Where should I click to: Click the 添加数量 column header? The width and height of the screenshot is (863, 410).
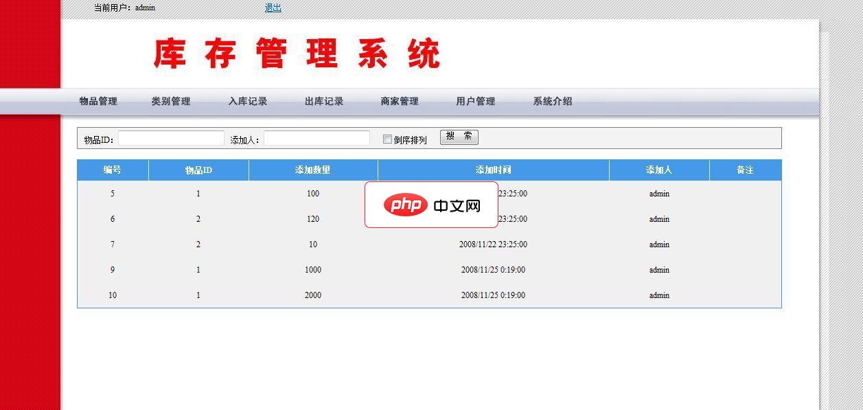coord(312,170)
